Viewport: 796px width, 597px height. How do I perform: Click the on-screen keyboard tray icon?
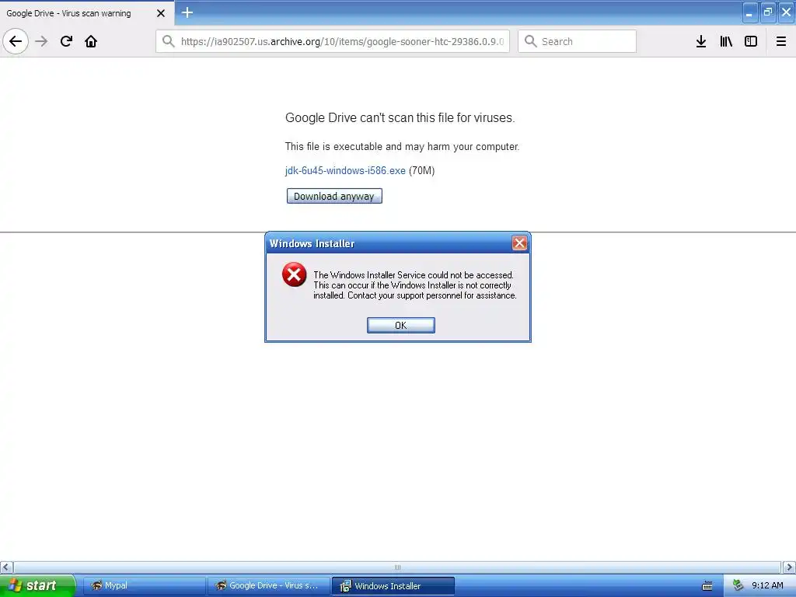707,586
